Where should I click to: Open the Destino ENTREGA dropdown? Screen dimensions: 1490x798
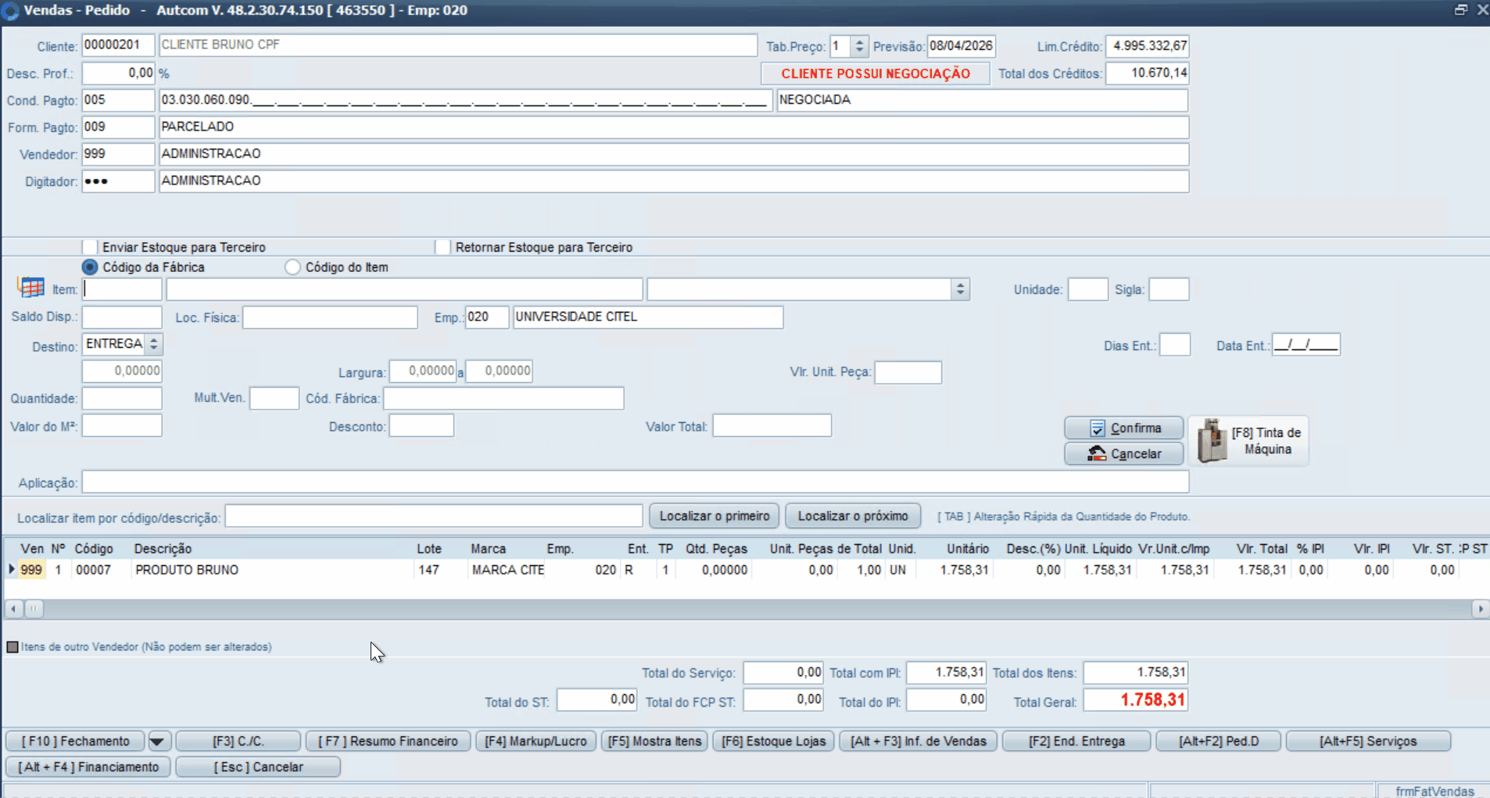coord(154,344)
